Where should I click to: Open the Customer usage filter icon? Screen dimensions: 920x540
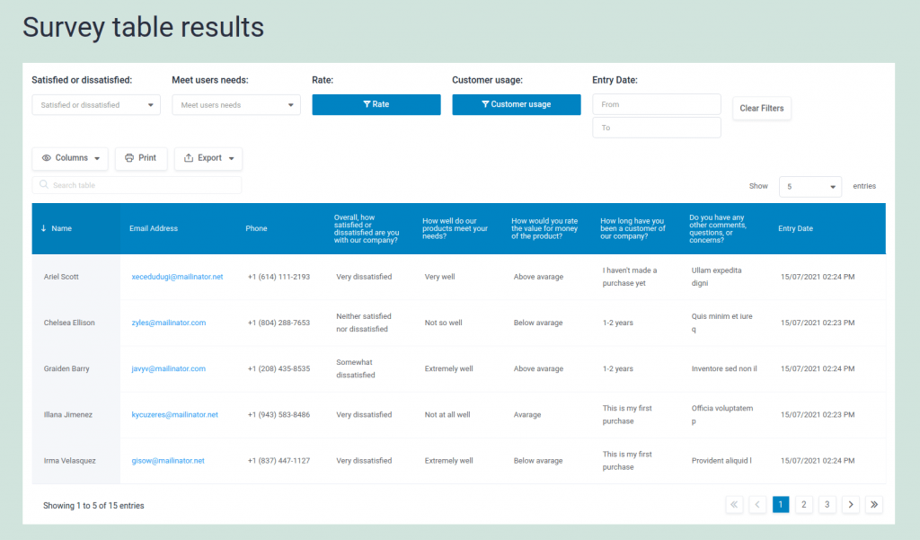point(486,104)
